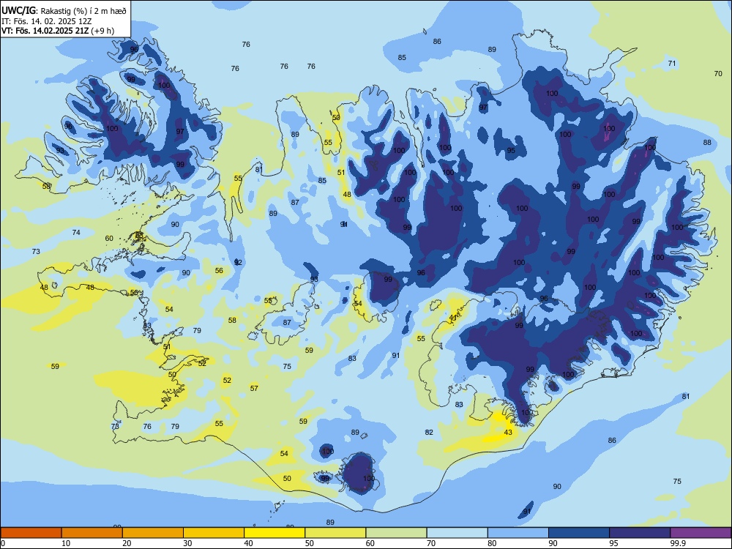
Task: Click the "71" humidity value on the map
Action: pyautogui.click(x=672, y=63)
